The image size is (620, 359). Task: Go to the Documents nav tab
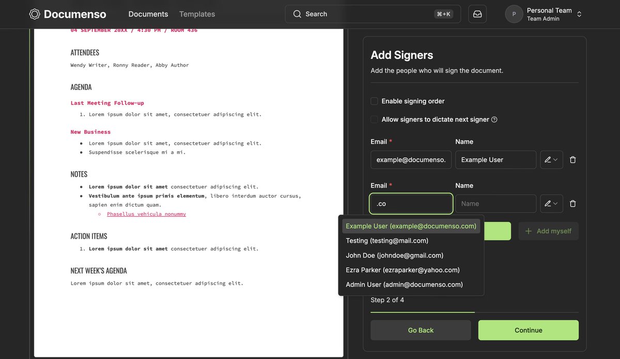(x=148, y=14)
